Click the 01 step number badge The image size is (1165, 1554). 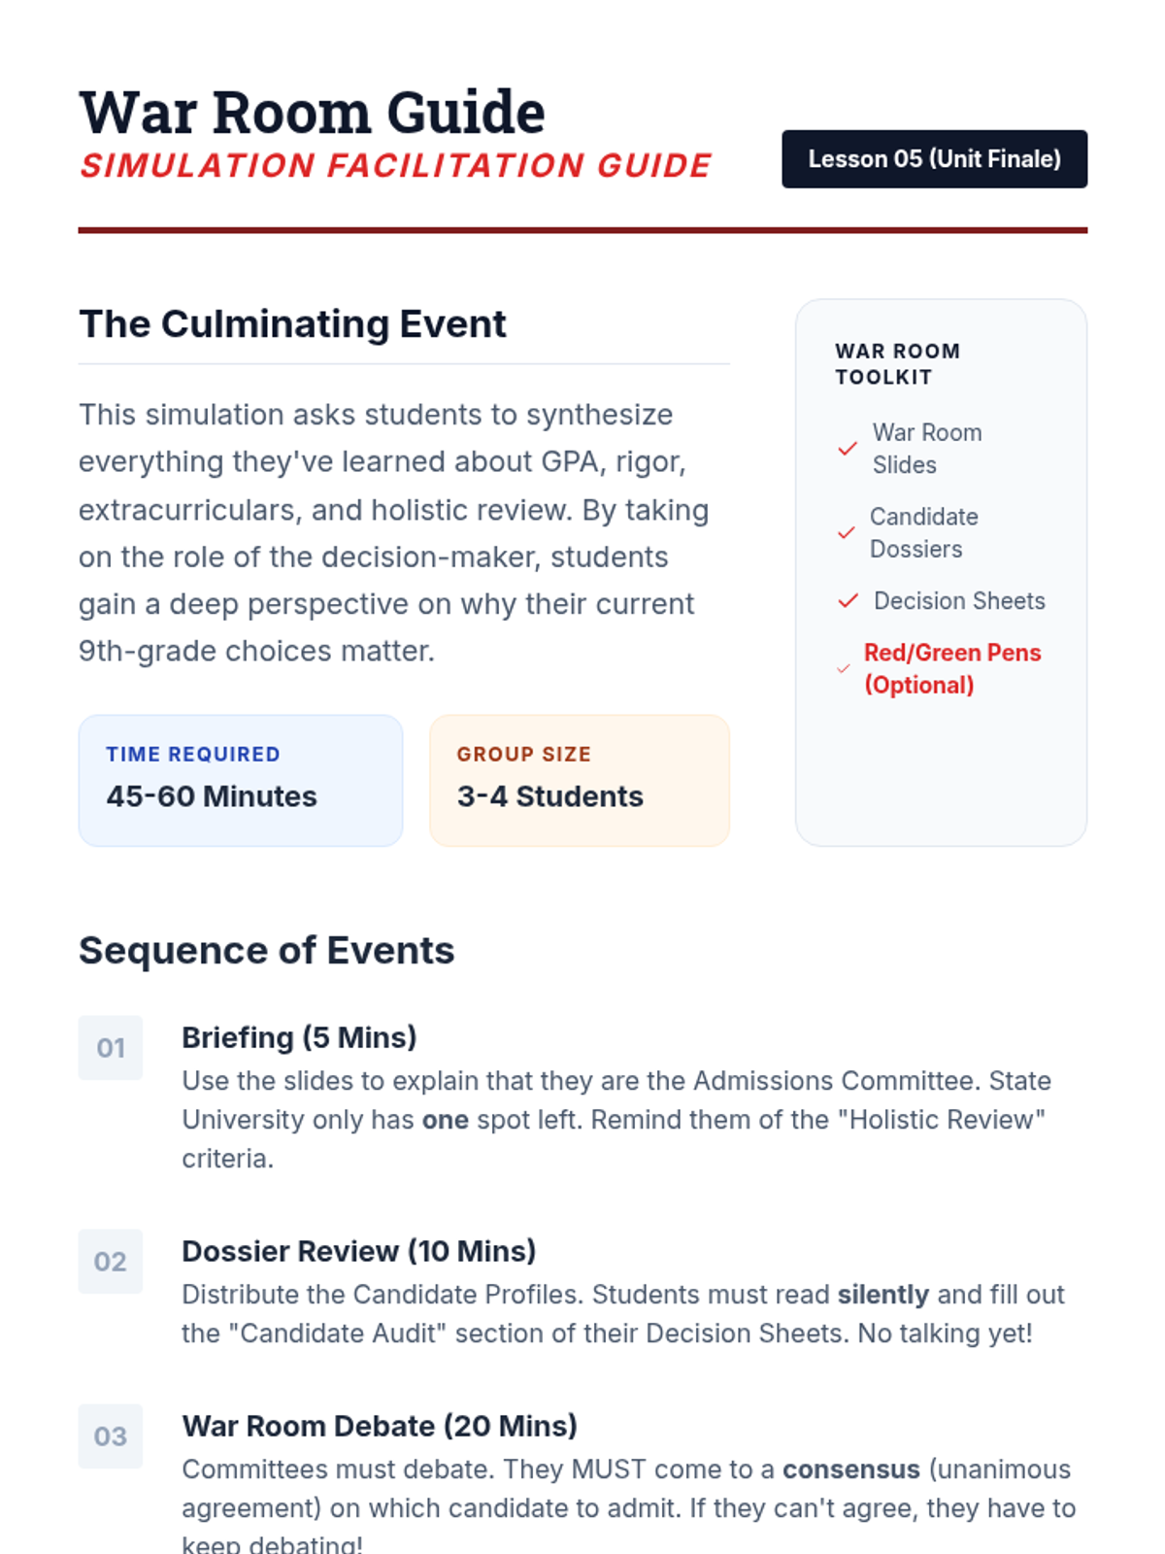click(111, 1048)
